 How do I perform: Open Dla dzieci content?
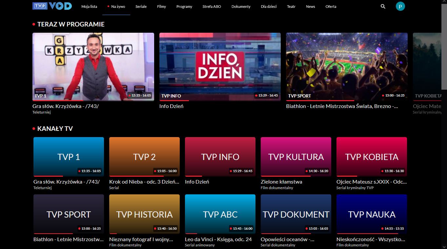pos(268,6)
